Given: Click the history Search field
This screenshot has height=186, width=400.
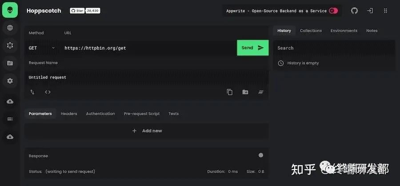Looking at the screenshot, I should point(334,48).
